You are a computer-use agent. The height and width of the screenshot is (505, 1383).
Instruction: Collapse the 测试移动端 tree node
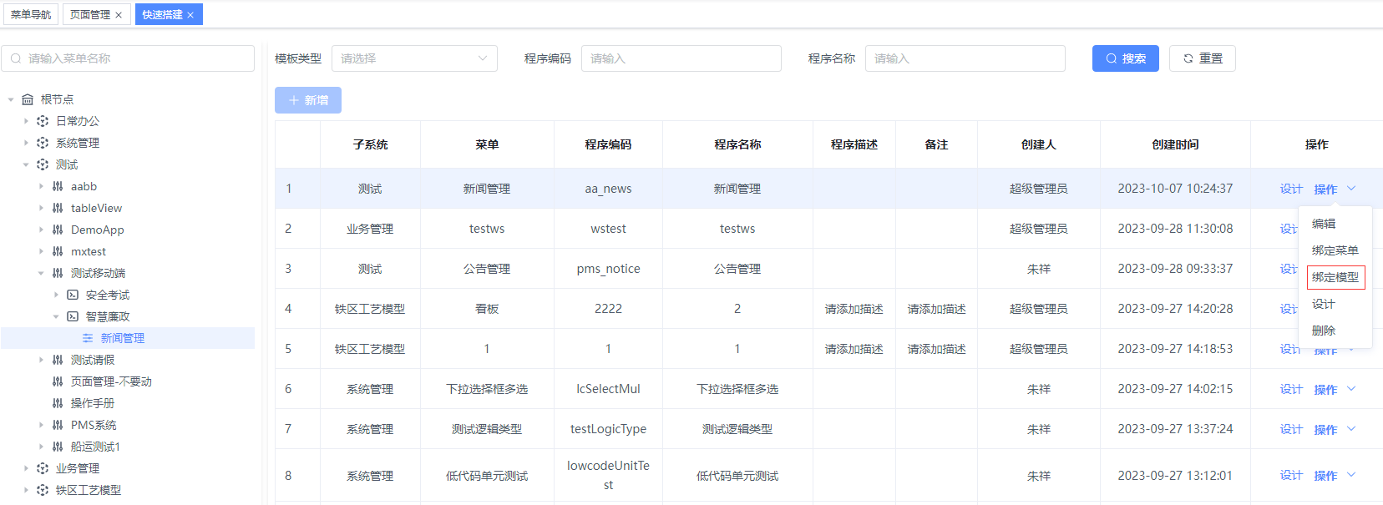[x=41, y=273]
